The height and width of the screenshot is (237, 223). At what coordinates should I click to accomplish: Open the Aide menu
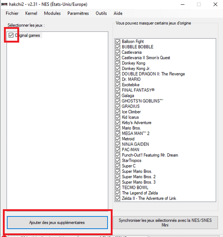tap(118, 13)
